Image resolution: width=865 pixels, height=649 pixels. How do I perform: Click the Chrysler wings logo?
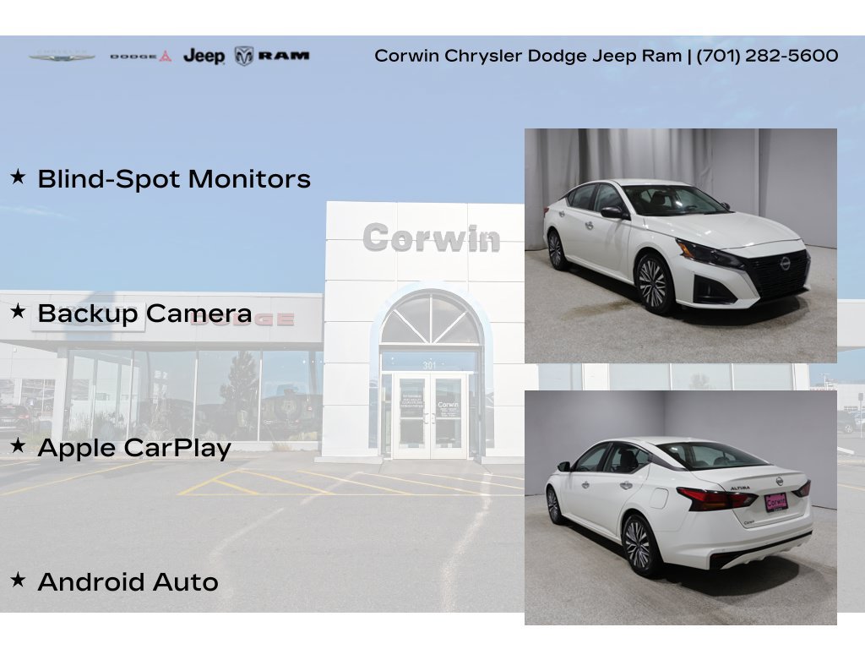pos(62,56)
